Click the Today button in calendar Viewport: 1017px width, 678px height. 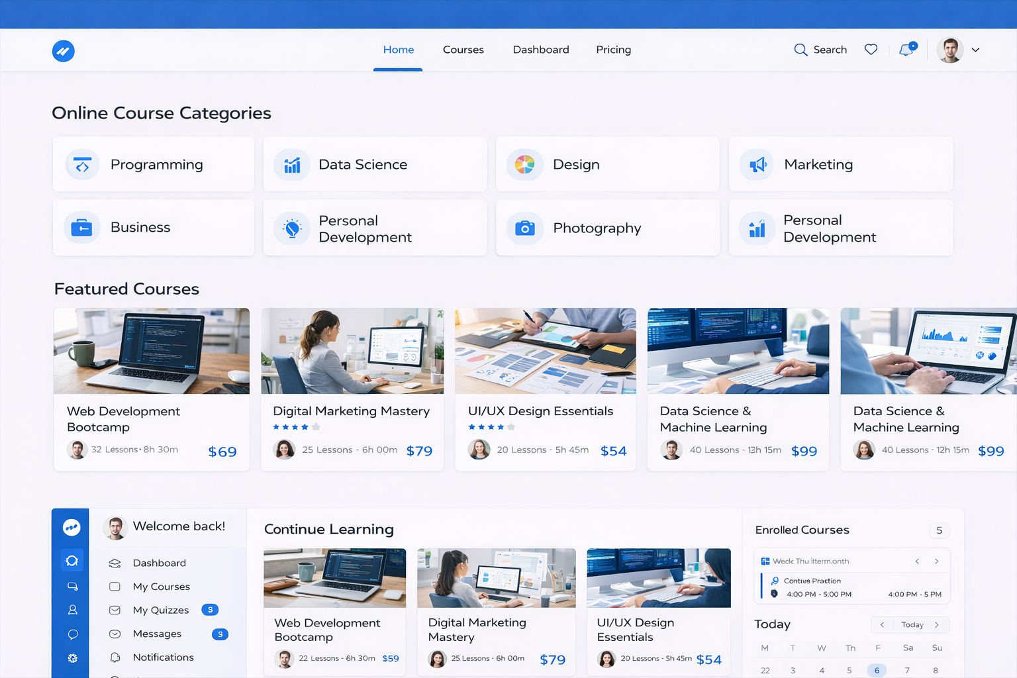click(912, 624)
